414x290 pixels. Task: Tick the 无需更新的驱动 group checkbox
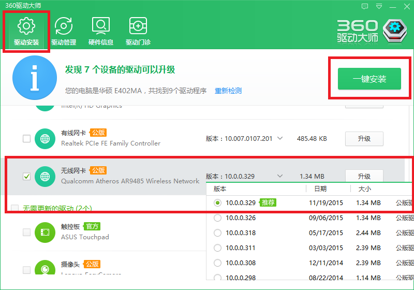point(15,208)
